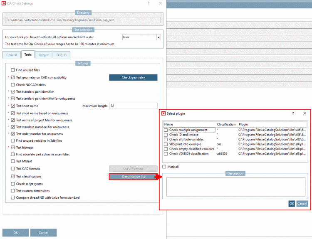
Task: Click the List of formats button
Action: click(x=133, y=169)
